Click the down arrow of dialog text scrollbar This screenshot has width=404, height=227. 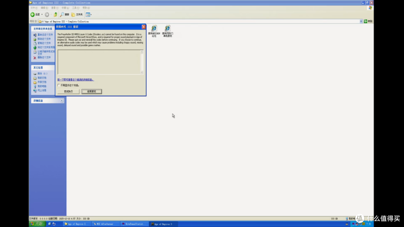(142, 72)
